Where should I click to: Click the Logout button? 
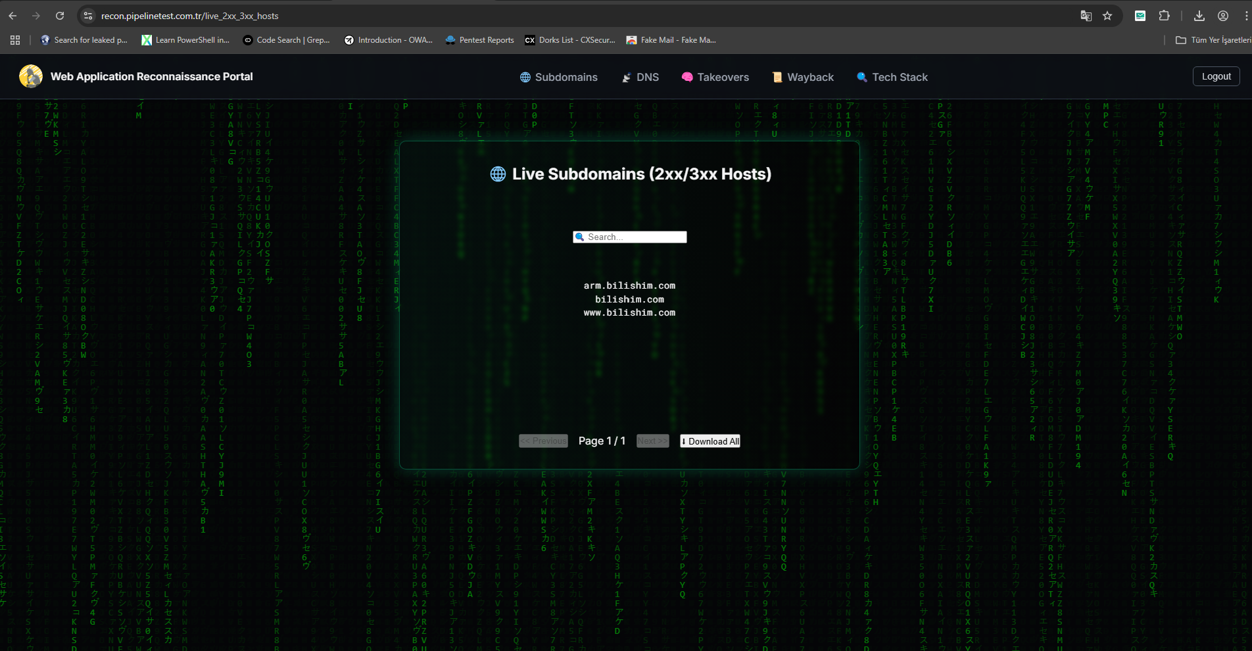coord(1216,76)
